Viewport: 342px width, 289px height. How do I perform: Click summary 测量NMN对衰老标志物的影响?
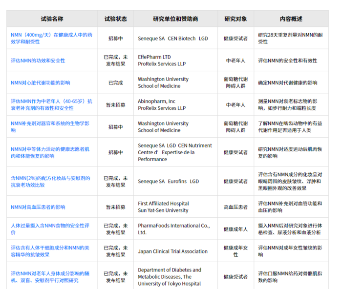tap(287, 104)
